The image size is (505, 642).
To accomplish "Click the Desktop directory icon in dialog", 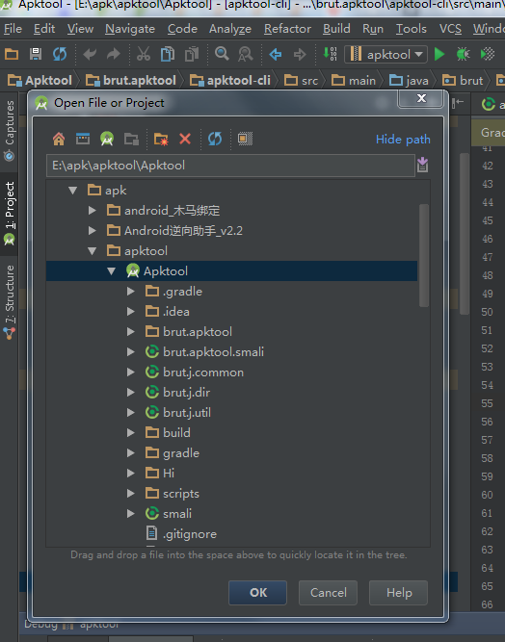I will (83, 140).
